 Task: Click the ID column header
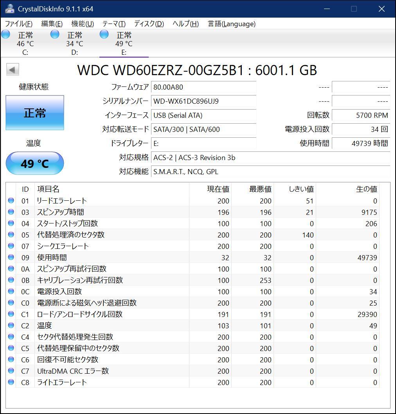(25, 189)
